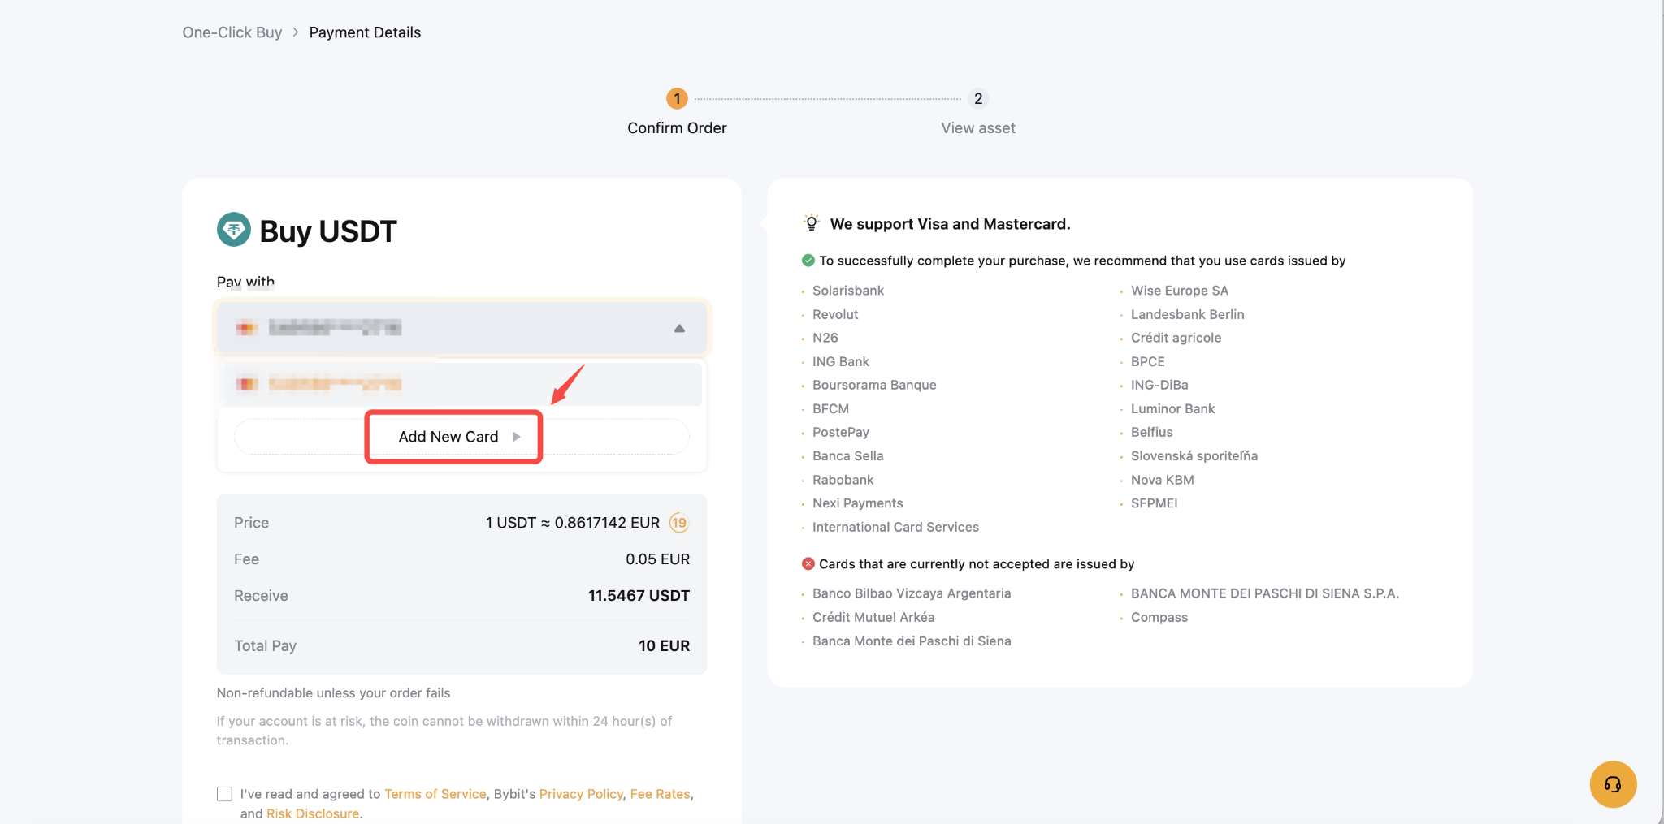The width and height of the screenshot is (1664, 824).
Task: Select the saved card in the dropdown list
Action: tap(461, 384)
